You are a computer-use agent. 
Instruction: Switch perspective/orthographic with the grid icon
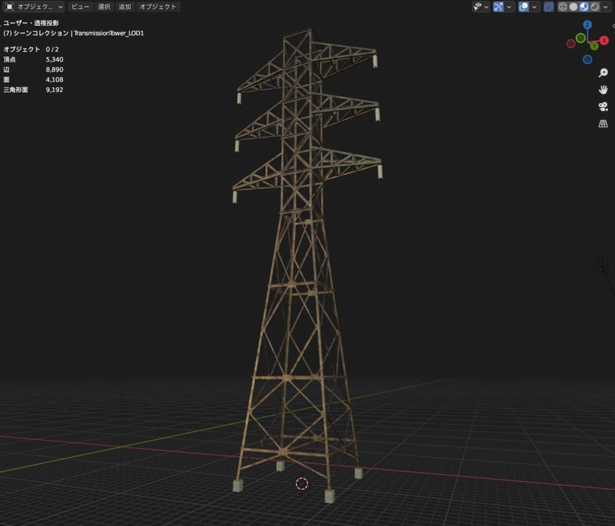pyautogui.click(x=603, y=124)
